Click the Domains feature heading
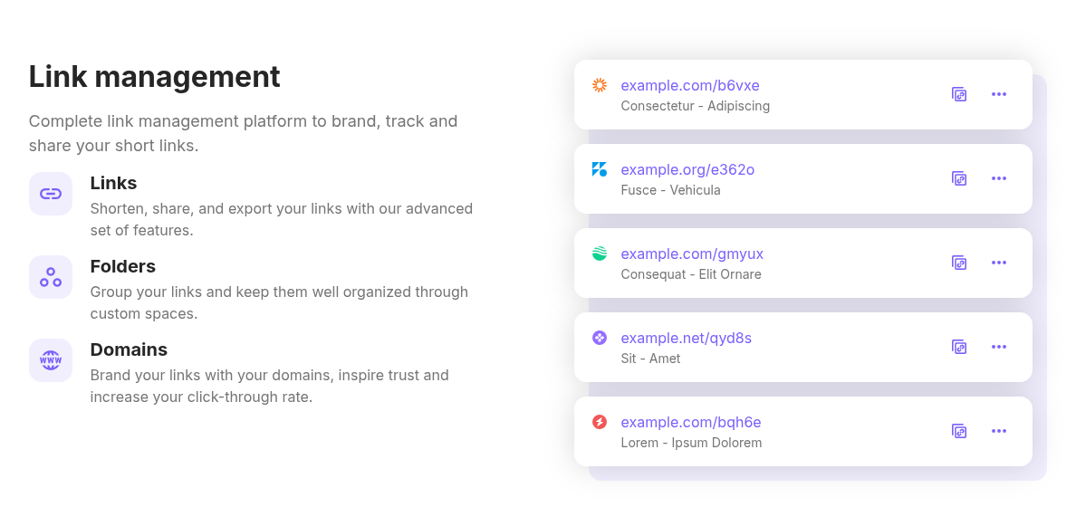Screen dimensions: 1076x507 (129, 349)
